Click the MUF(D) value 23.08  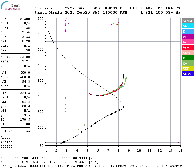pos(25,57)
